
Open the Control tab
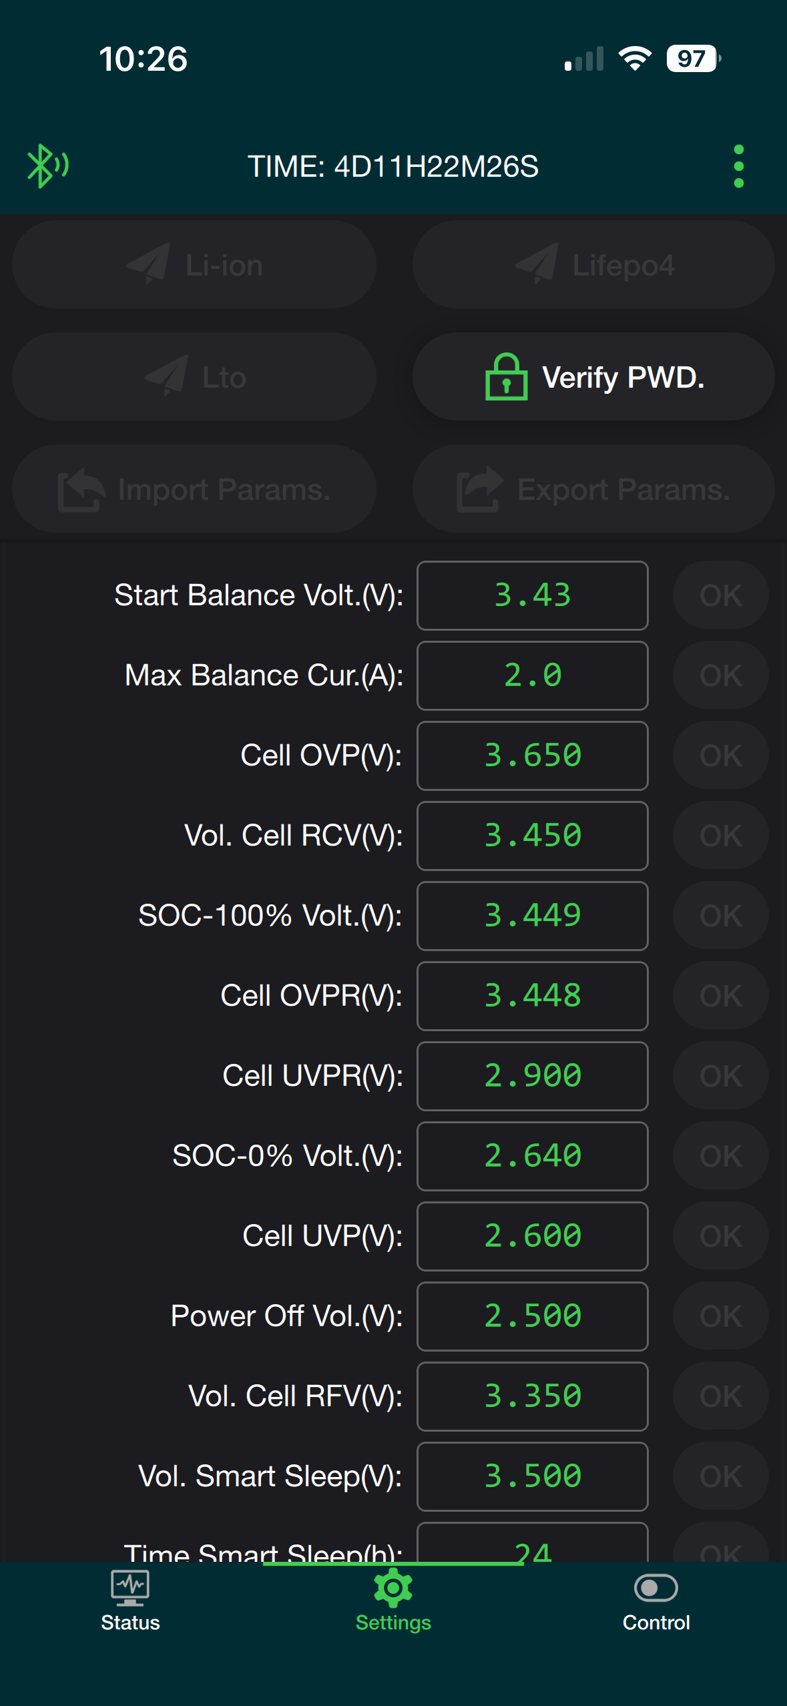[x=656, y=1601]
